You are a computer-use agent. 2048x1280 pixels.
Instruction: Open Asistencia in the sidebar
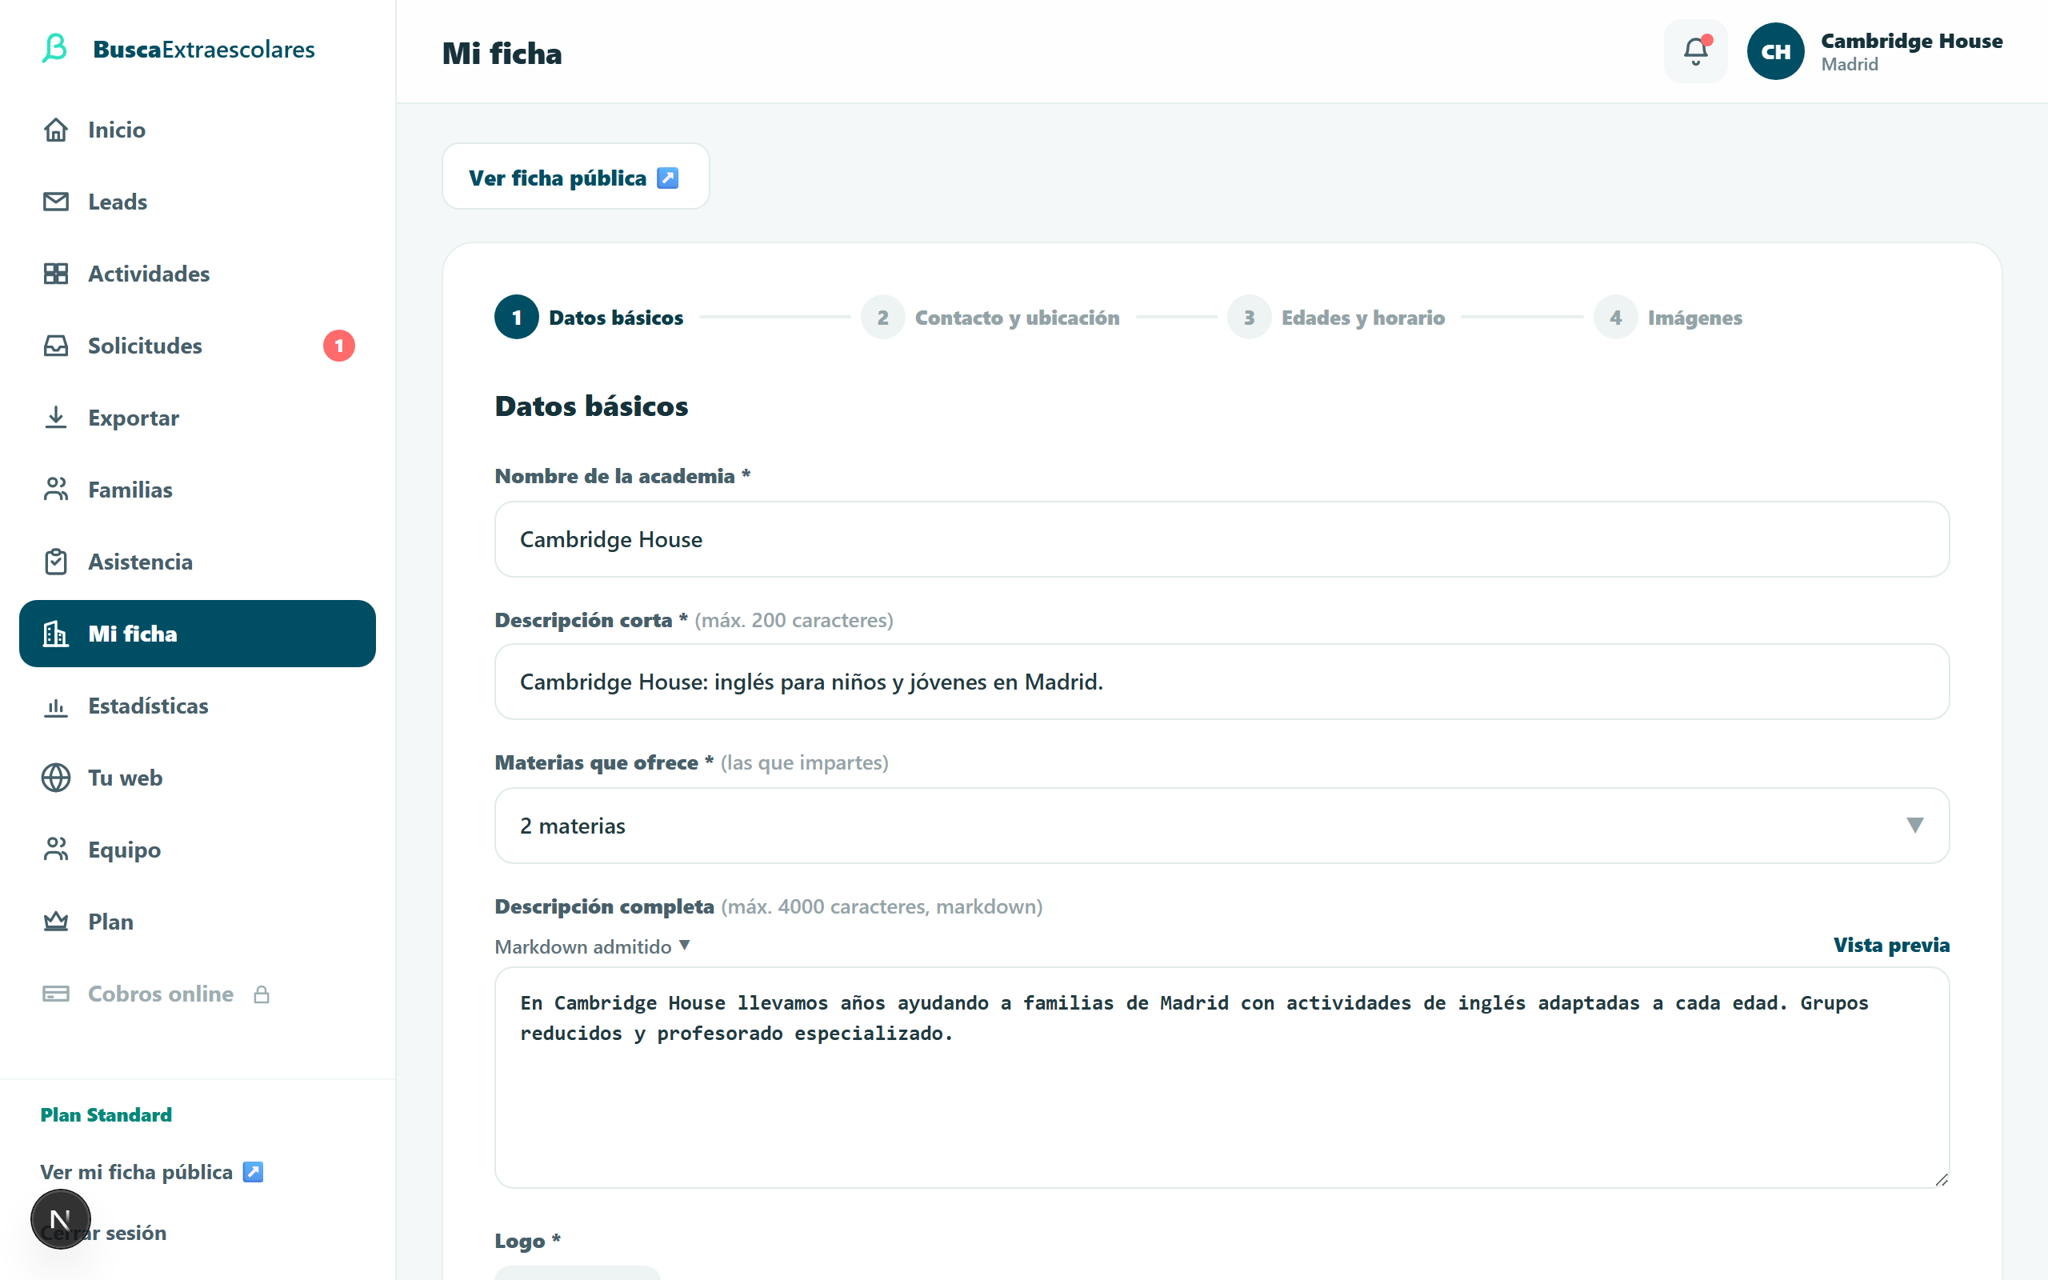[197, 562]
